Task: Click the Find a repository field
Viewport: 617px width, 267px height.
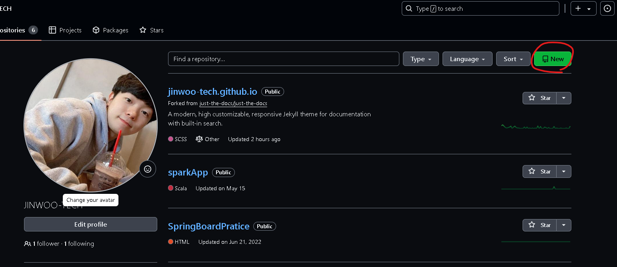Action: [x=284, y=59]
